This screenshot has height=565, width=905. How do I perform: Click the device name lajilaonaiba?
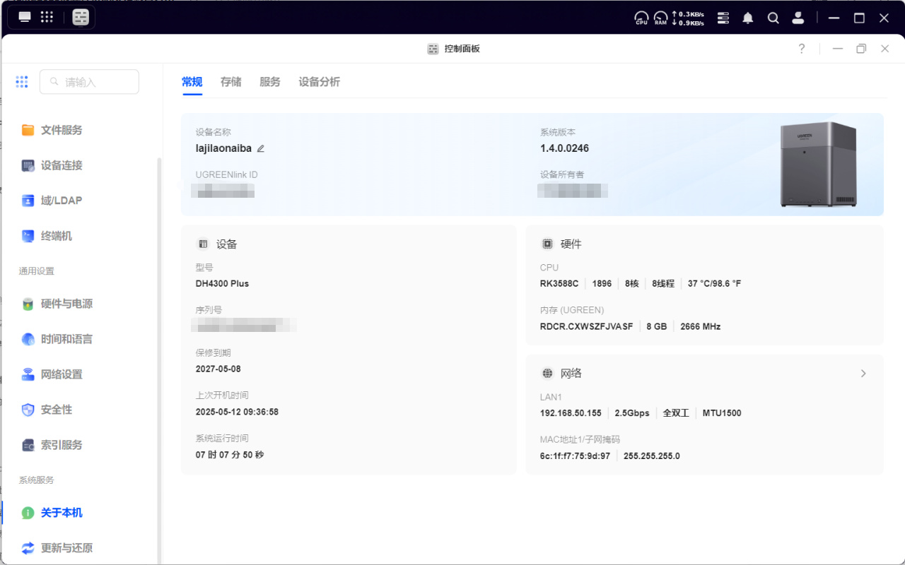pyautogui.click(x=224, y=148)
